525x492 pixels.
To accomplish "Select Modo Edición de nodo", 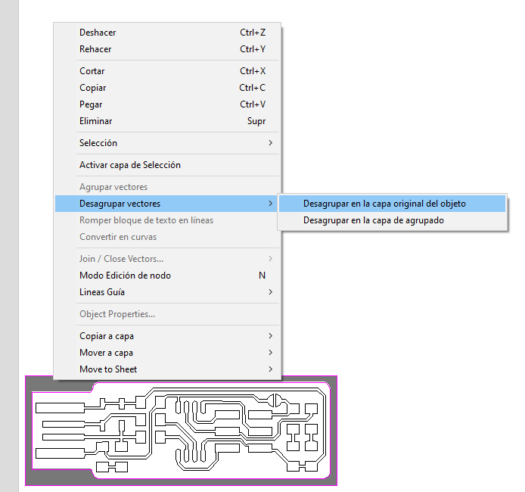I will (167, 276).
